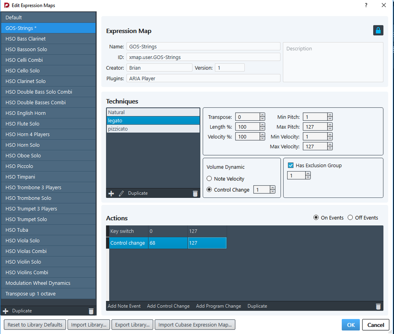Toggle the expression map lock icon
This screenshot has height=334, width=394.
coord(378,30)
